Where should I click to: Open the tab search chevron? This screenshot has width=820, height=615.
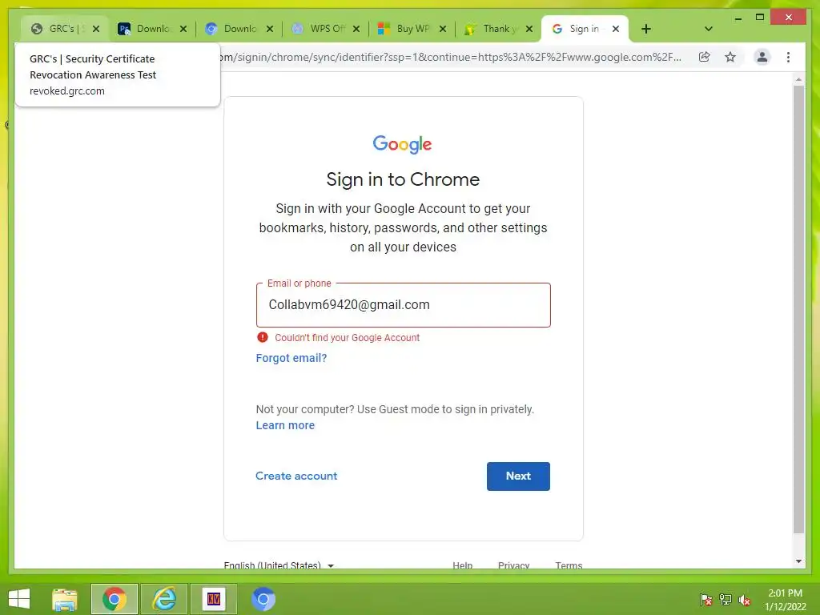pos(709,30)
